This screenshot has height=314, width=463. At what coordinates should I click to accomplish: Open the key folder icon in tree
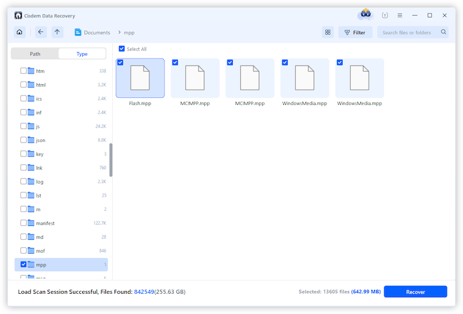pos(31,154)
